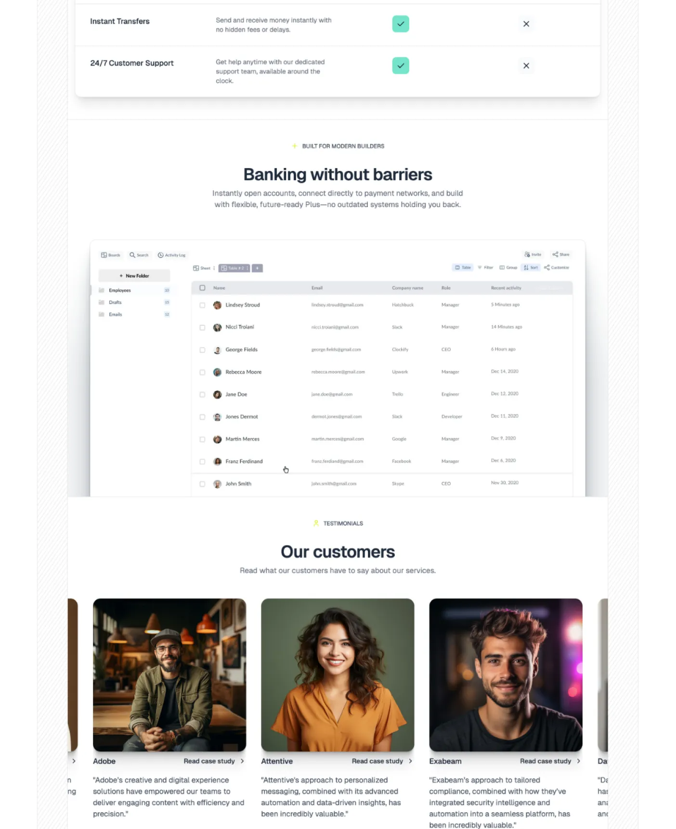676x829 pixels.
Task: Click Franz Ferdinand's avatar
Action: [218, 462]
